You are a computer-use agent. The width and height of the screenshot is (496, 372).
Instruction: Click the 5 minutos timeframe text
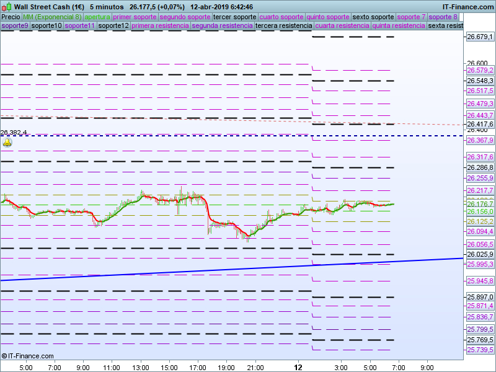point(107,7)
